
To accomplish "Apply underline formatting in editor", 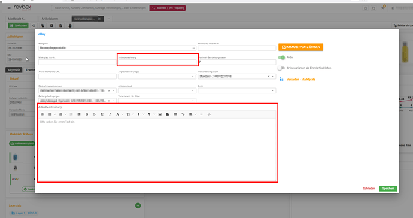I will [102, 114].
